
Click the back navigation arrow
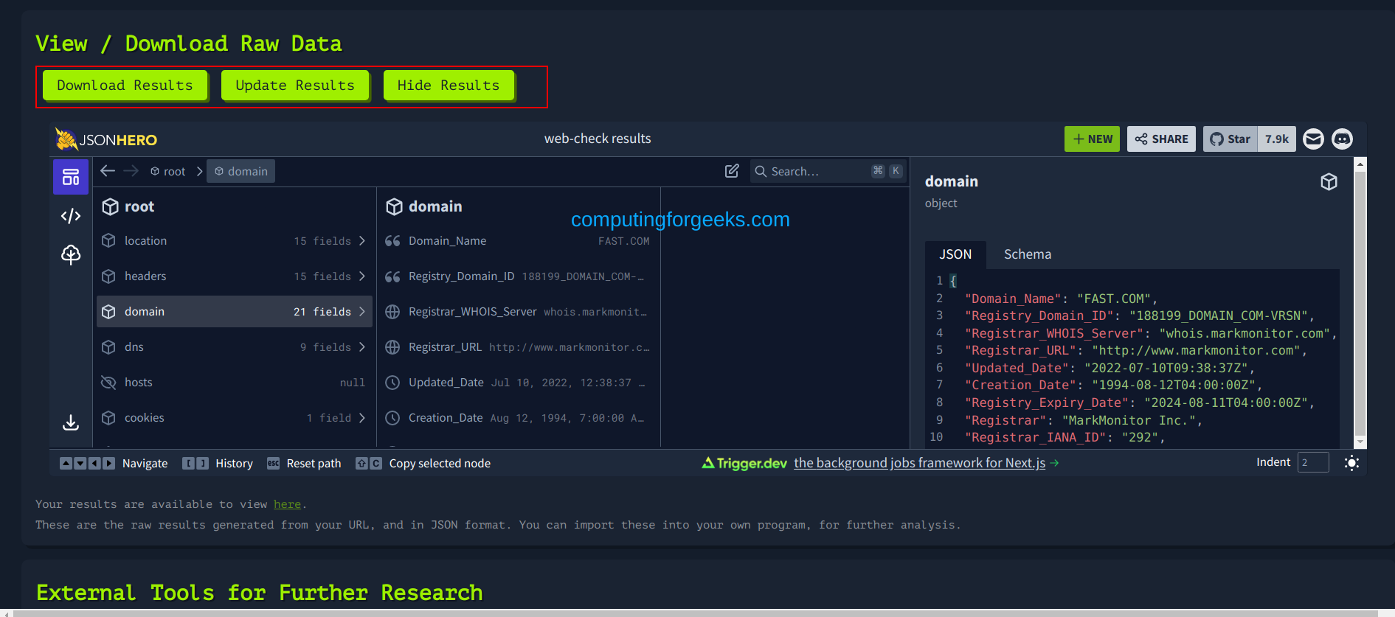pyautogui.click(x=108, y=171)
